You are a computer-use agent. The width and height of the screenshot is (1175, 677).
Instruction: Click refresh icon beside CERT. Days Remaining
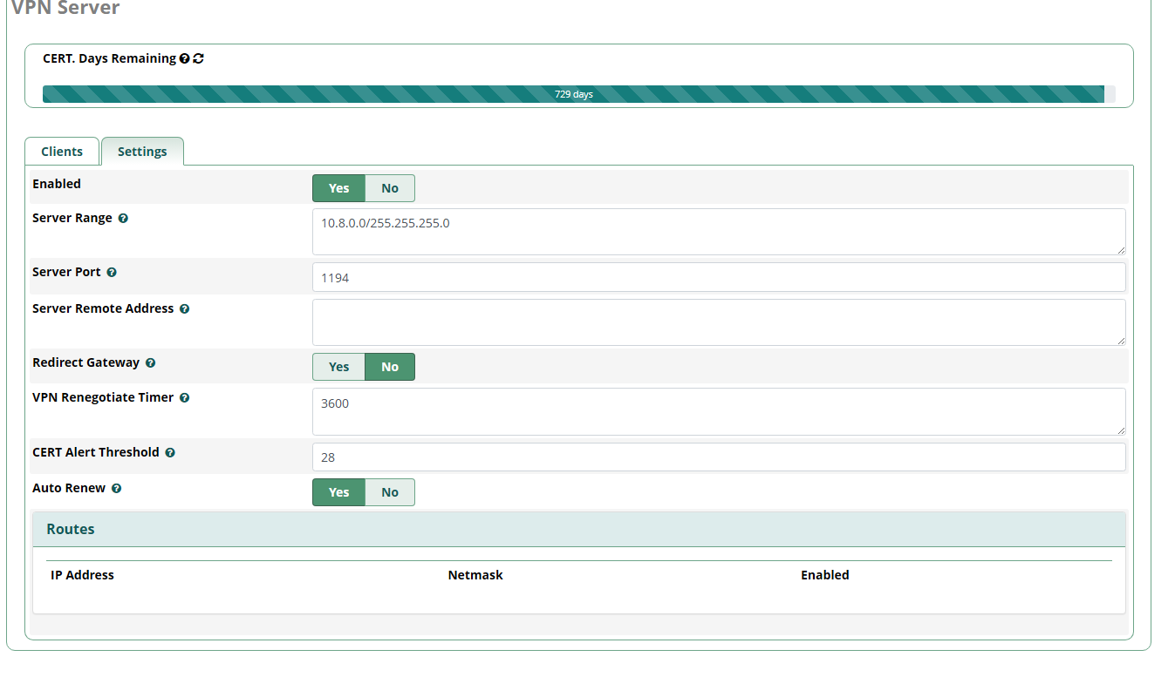pyautogui.click(x=199, y=59)
